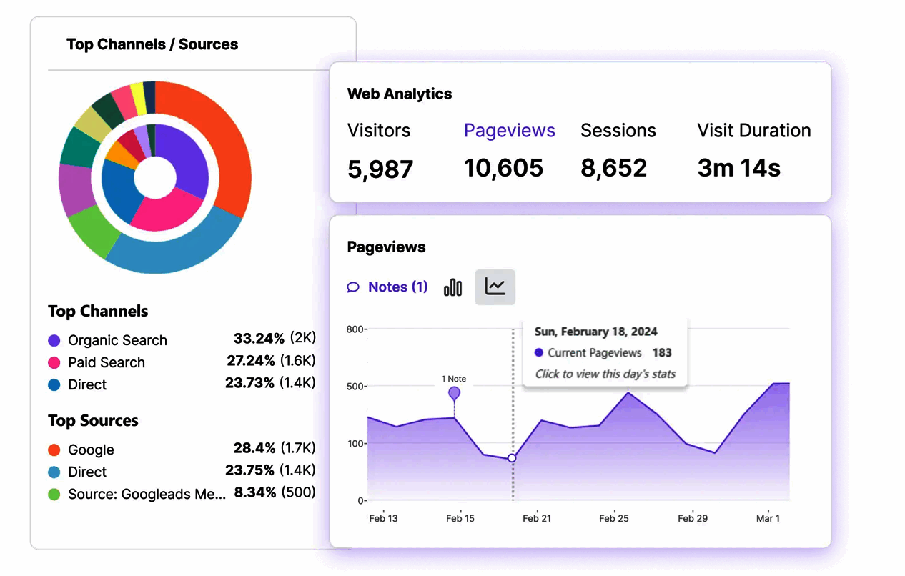Image resolution: width=905 pixels, height=576 pixels.
Task: Click Googleads green legend dot
Action: click(54, 495)
